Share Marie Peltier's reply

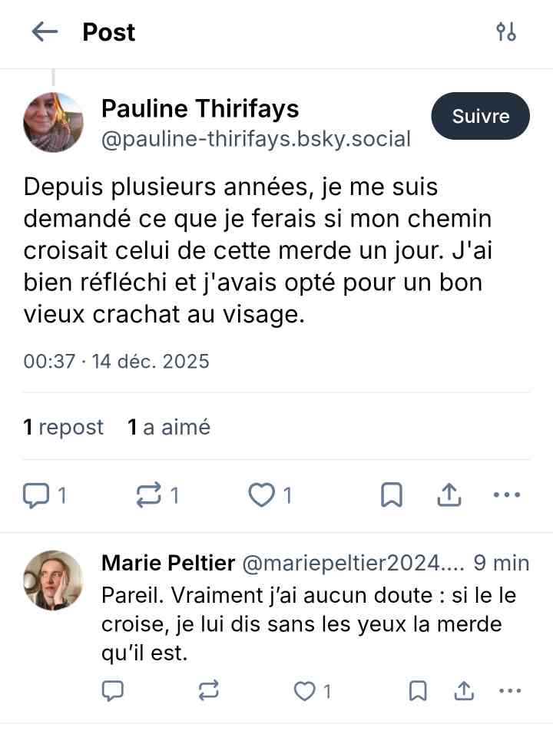tap(463, 691)
